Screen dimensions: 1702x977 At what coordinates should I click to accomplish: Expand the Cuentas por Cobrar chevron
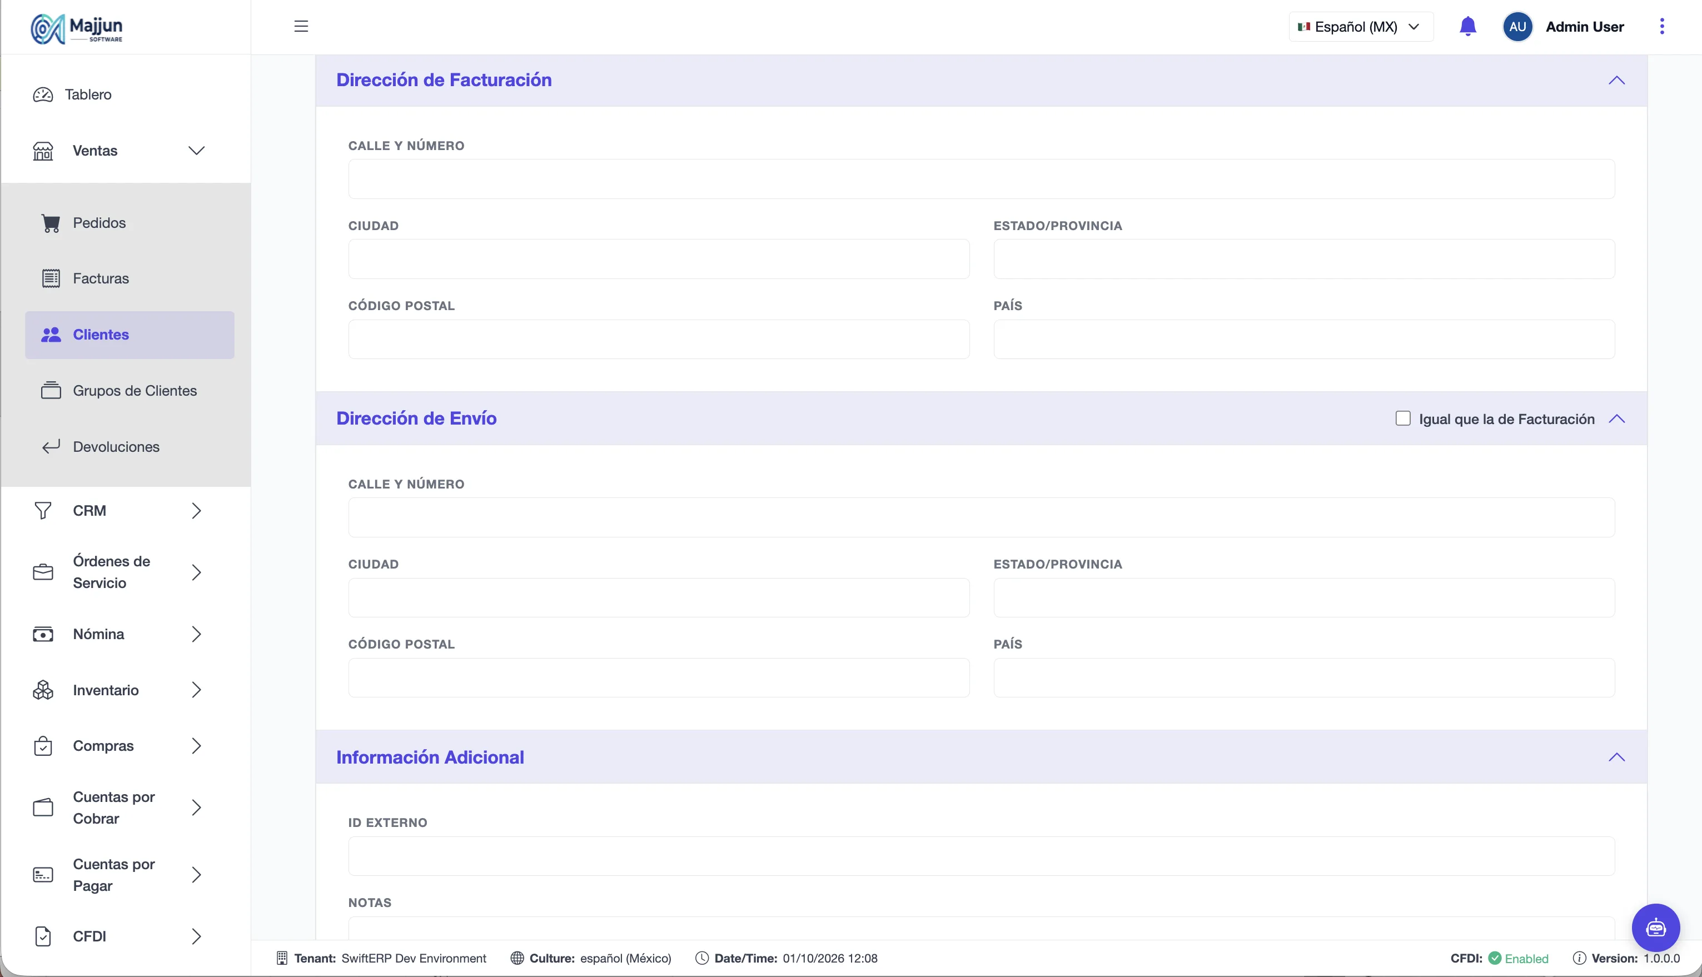pos(196,808)
